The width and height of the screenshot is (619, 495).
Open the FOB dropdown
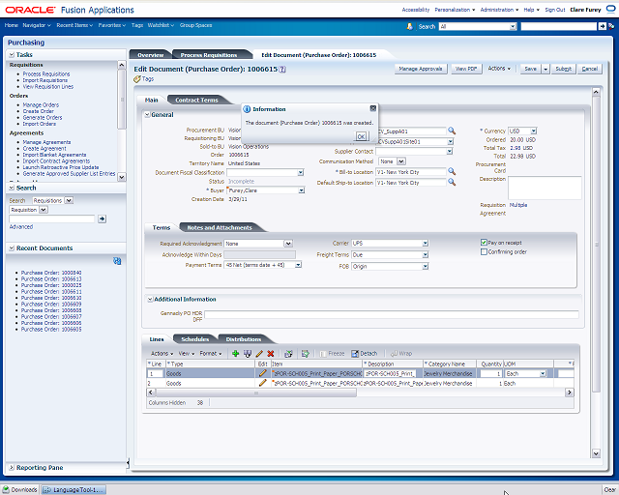click(x=426, y=267)
